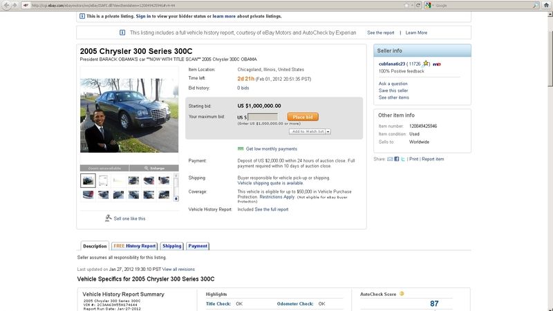Open the browser home page icon

[x=547, y=6]
